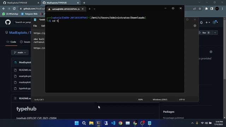Show hidden system tray icons
Screen dimensions: 226x127
click(x=192, y=123)
